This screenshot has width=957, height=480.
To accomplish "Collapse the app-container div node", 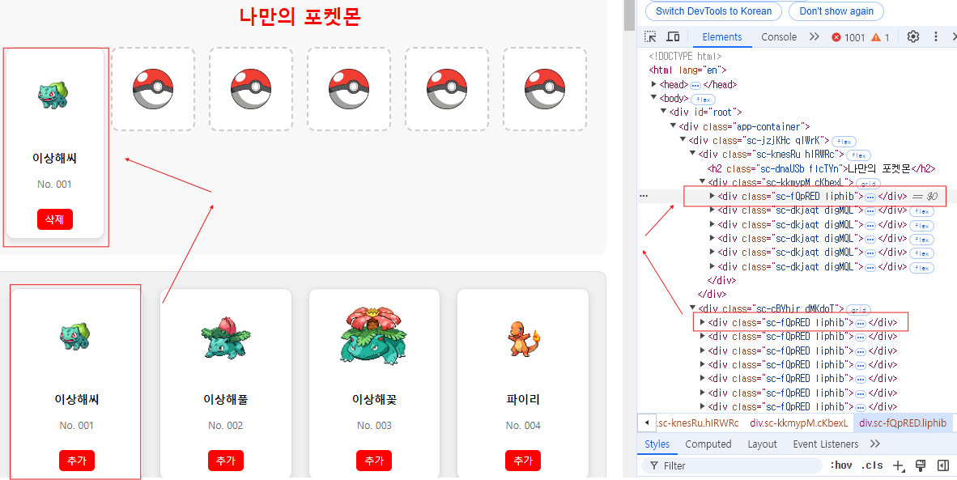I will point(674,126).
